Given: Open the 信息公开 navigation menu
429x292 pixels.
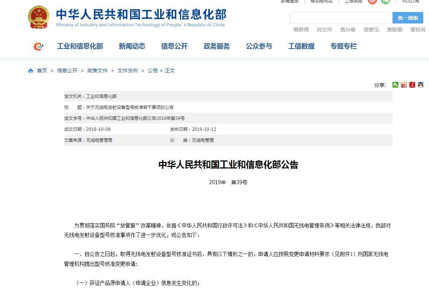Looking at the screenshot, I should coord(174,46).
